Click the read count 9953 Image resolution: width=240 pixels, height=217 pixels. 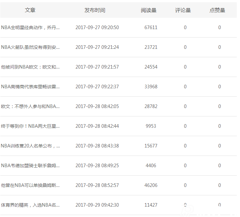151,126
